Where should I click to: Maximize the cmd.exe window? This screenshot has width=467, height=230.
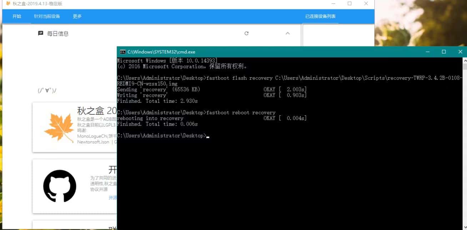tap(444, 52)
